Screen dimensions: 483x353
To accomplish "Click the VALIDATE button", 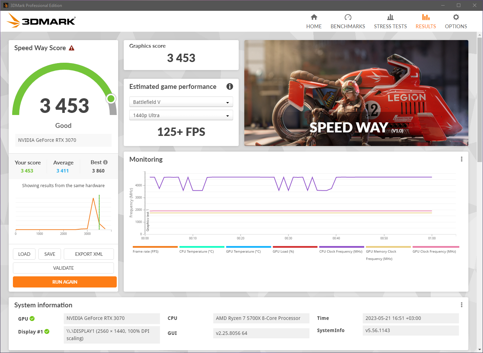I will (x=63, y=268).
